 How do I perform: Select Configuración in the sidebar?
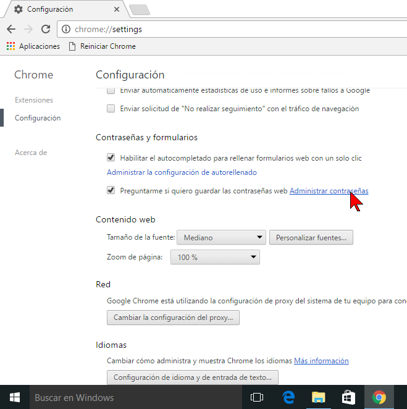click(38, 118)
